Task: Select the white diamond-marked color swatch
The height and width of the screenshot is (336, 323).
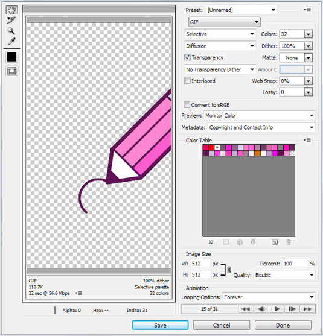Action: coord(217,147)
